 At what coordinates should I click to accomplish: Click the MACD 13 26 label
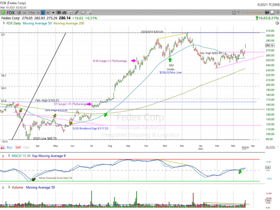21,156
